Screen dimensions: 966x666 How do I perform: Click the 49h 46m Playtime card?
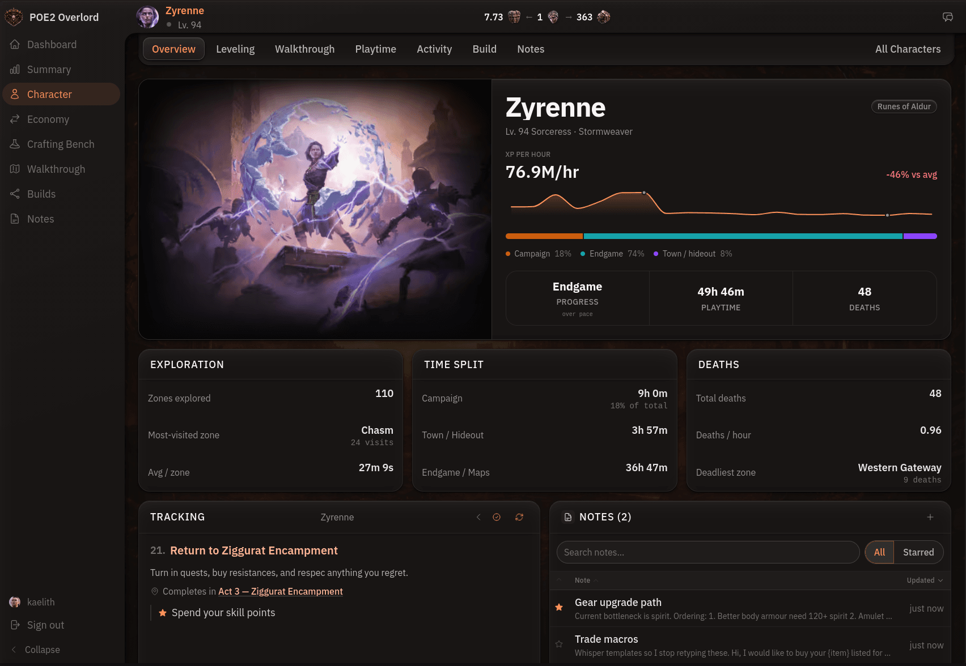pyautogui.click(x=721, y=298)
